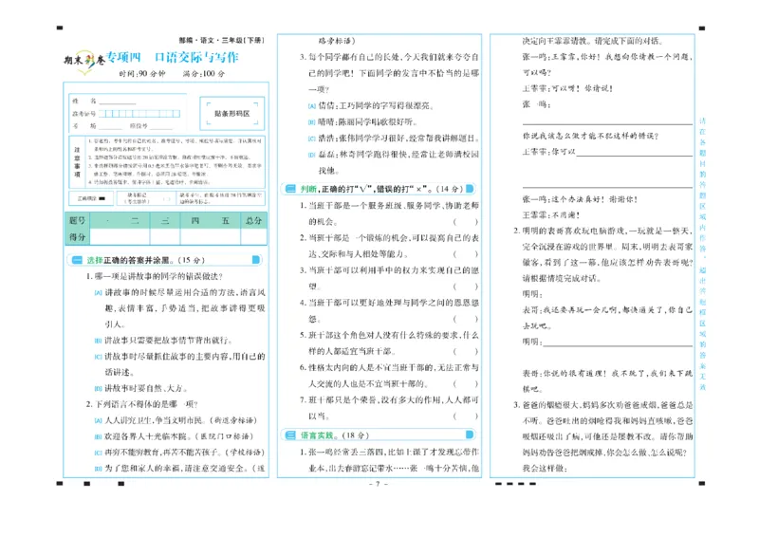Click the 贴条形码区 barcode box
Image resolution: width=759 pixels, height=537 pixels.
(x=232, y=113)
